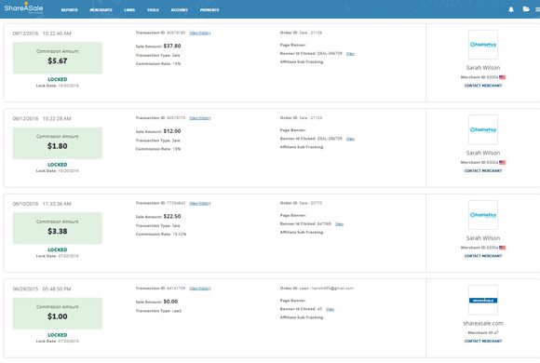Viewport: 540px width, 363px height.
Task: Click the 06/29/2015 05:48:50 PM timestamp
Action: [x=42, y=289]
